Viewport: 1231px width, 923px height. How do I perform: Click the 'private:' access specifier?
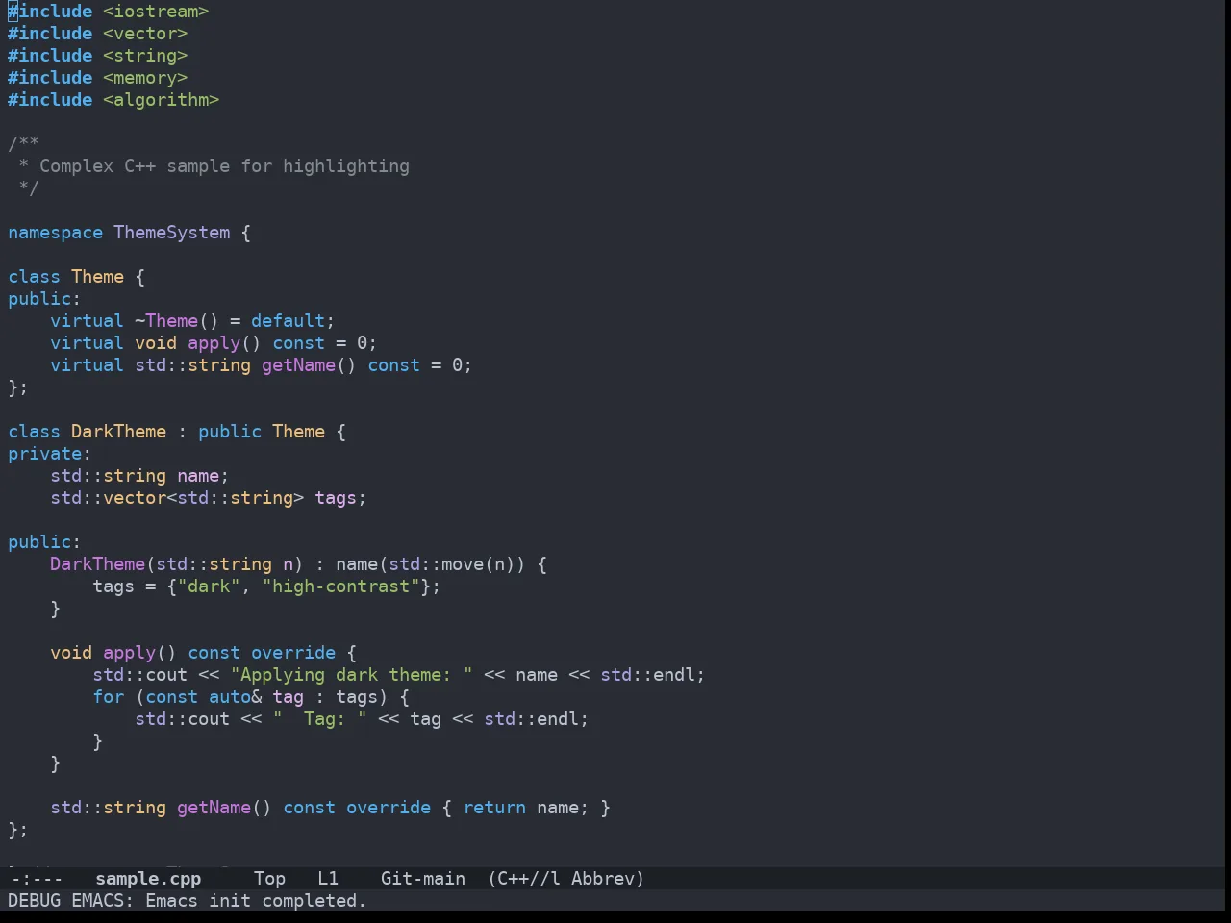point(49,454)
